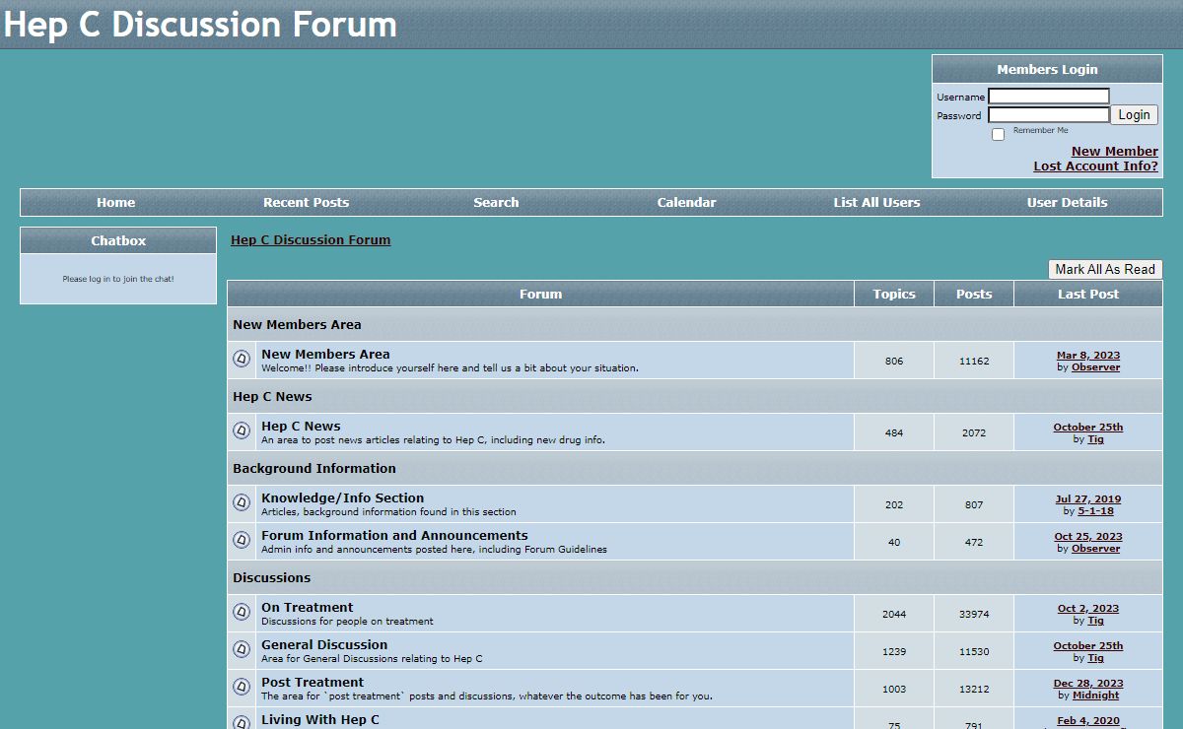Toggle the Remember Me checkbox
Screen dimensions: 1183x729
tap(998, 134)
